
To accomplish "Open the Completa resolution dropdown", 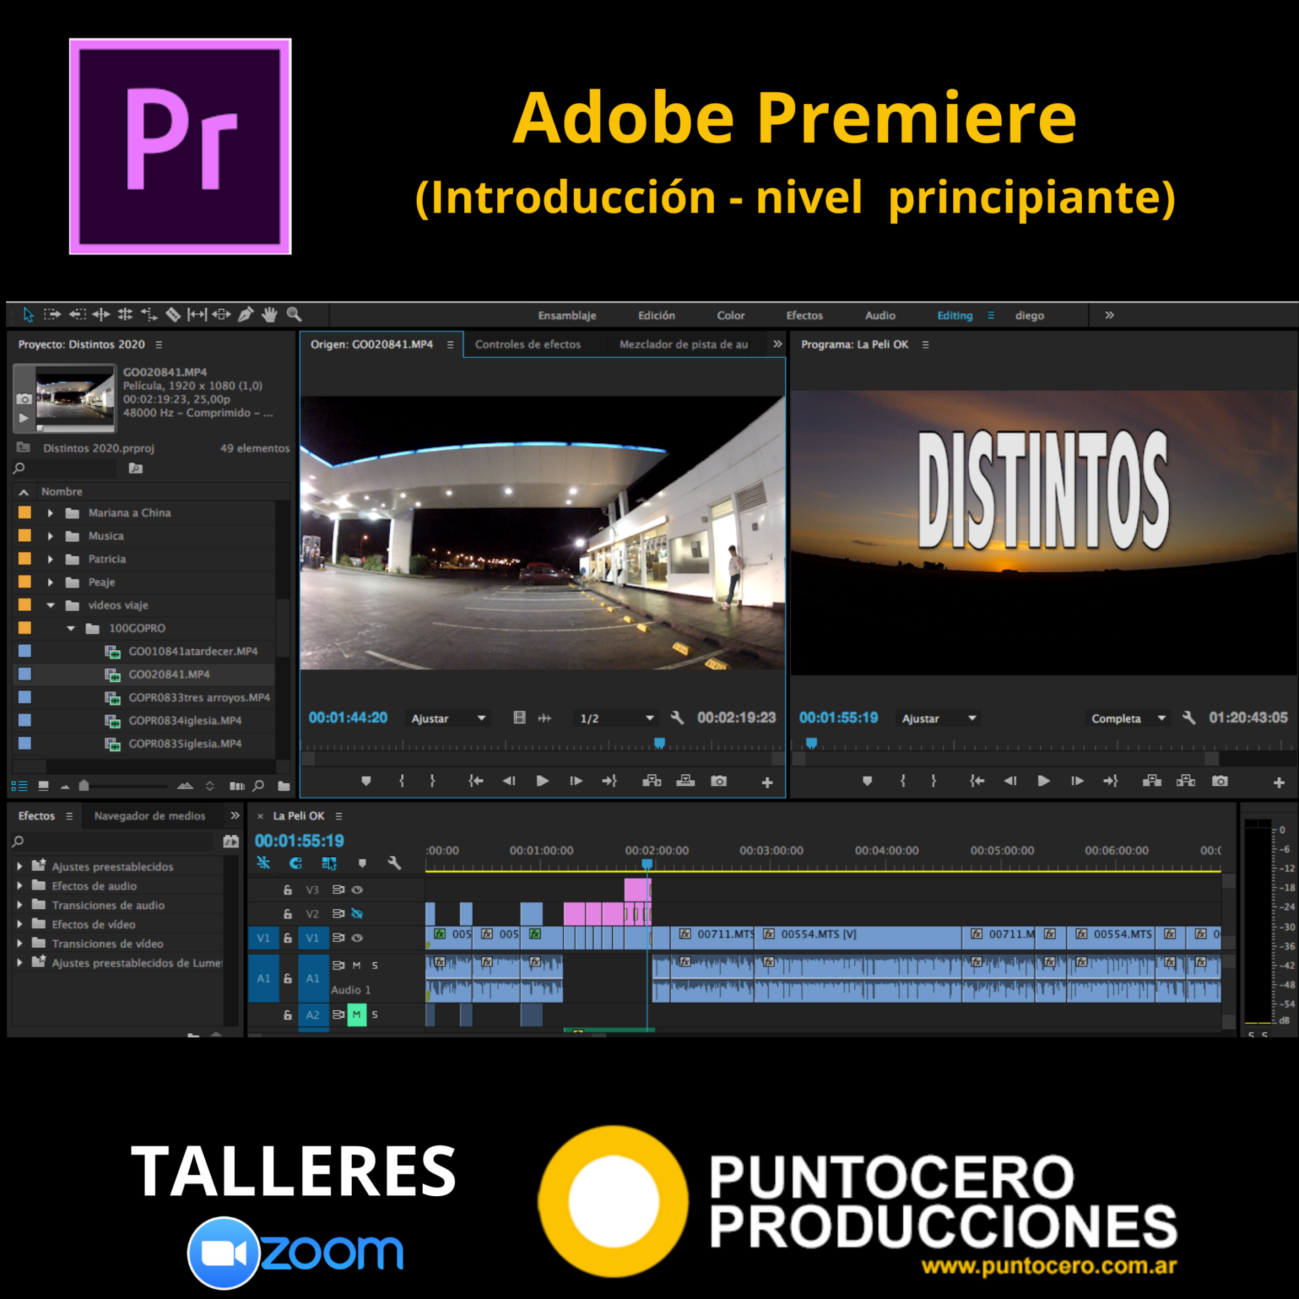I will click(x=1127, y=719).
